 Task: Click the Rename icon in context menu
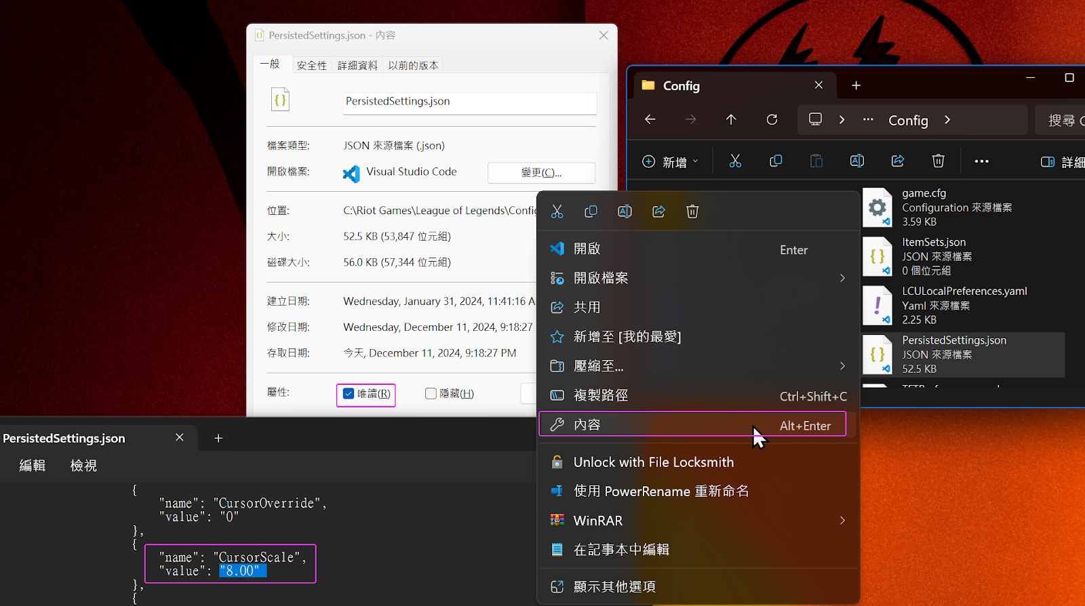tap(625, 211)
